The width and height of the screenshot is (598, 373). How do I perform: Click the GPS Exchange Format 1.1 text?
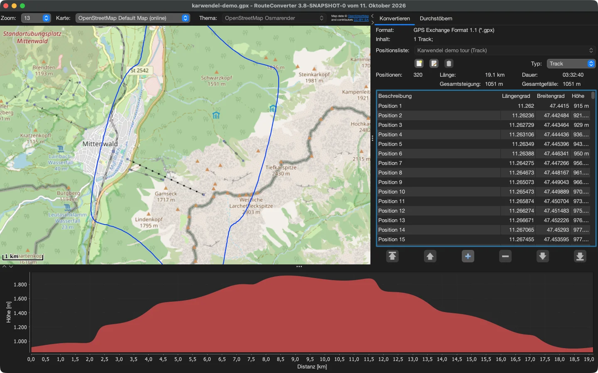pos(454,30)
